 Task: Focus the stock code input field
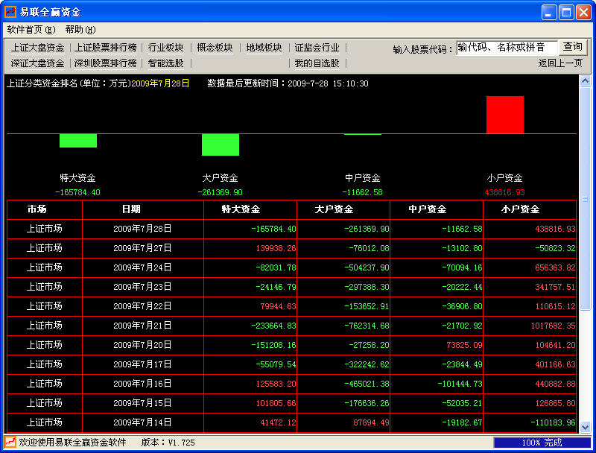point(507,48)
